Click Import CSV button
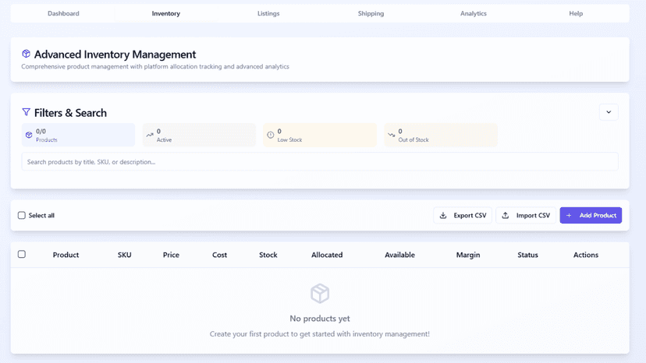 coord(526,215)
